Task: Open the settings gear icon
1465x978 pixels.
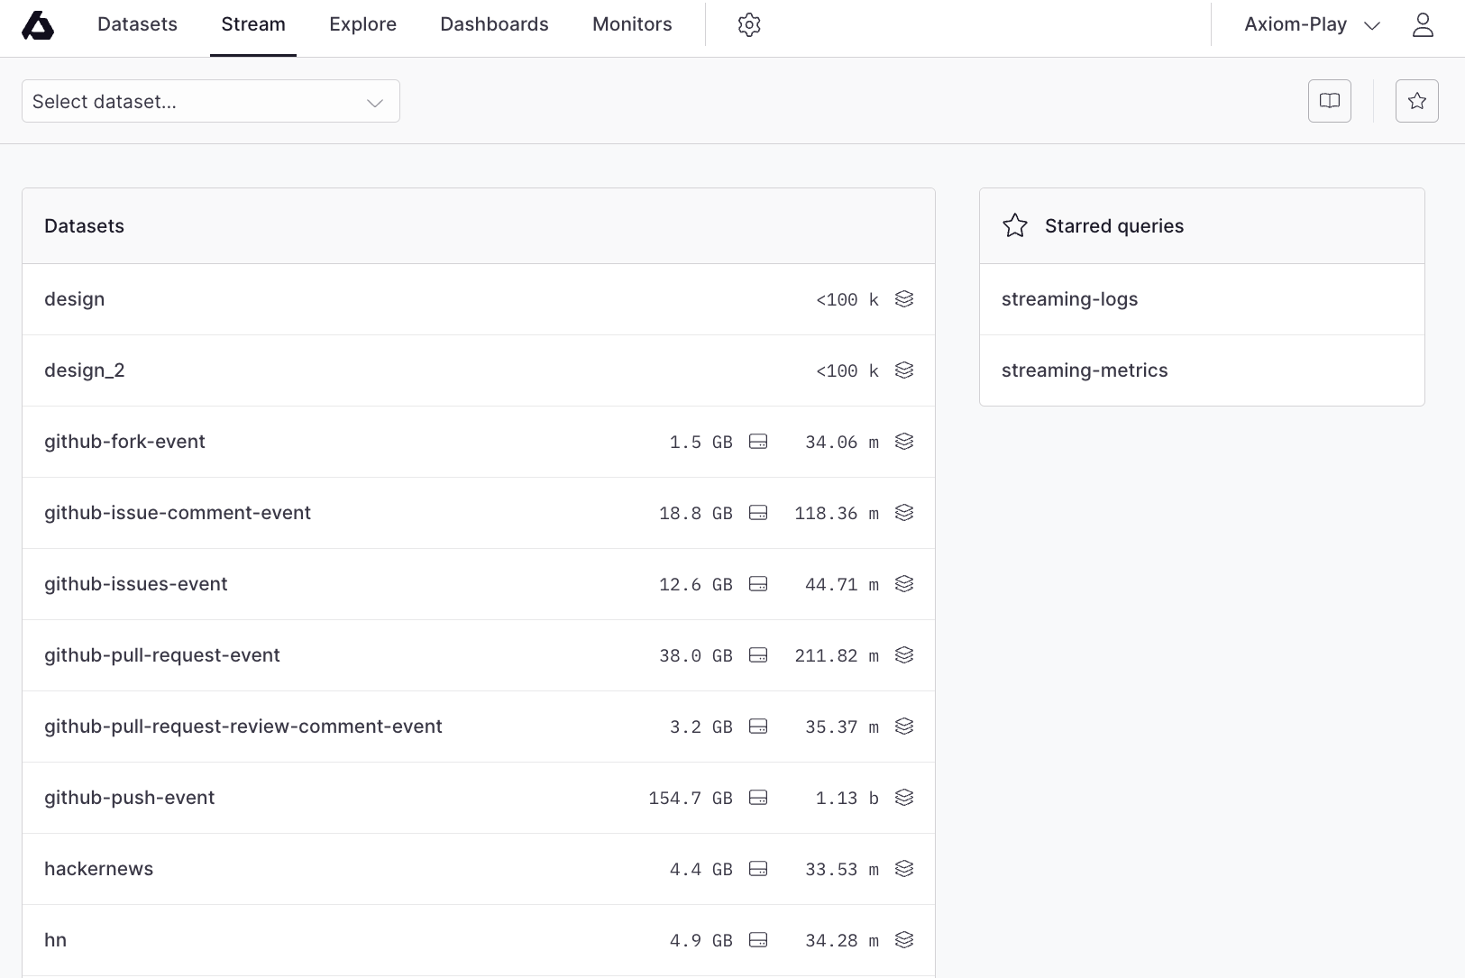Action: click(x=748, y=24)
